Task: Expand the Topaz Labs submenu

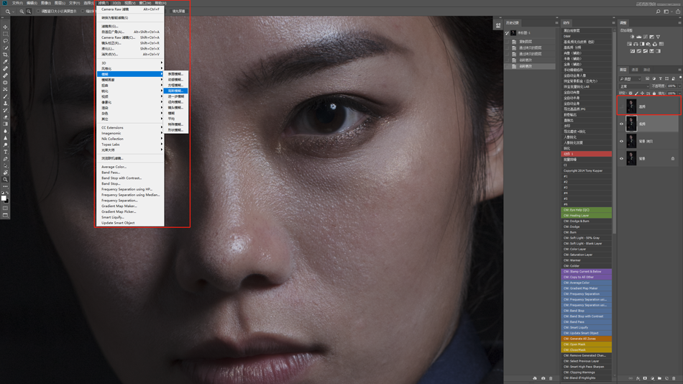Action: tap(130, 145)
